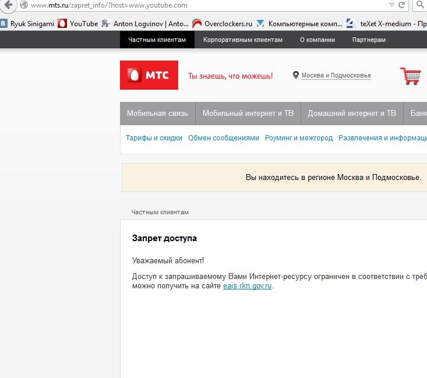Click the browser back arrow button

coord(8,5)
